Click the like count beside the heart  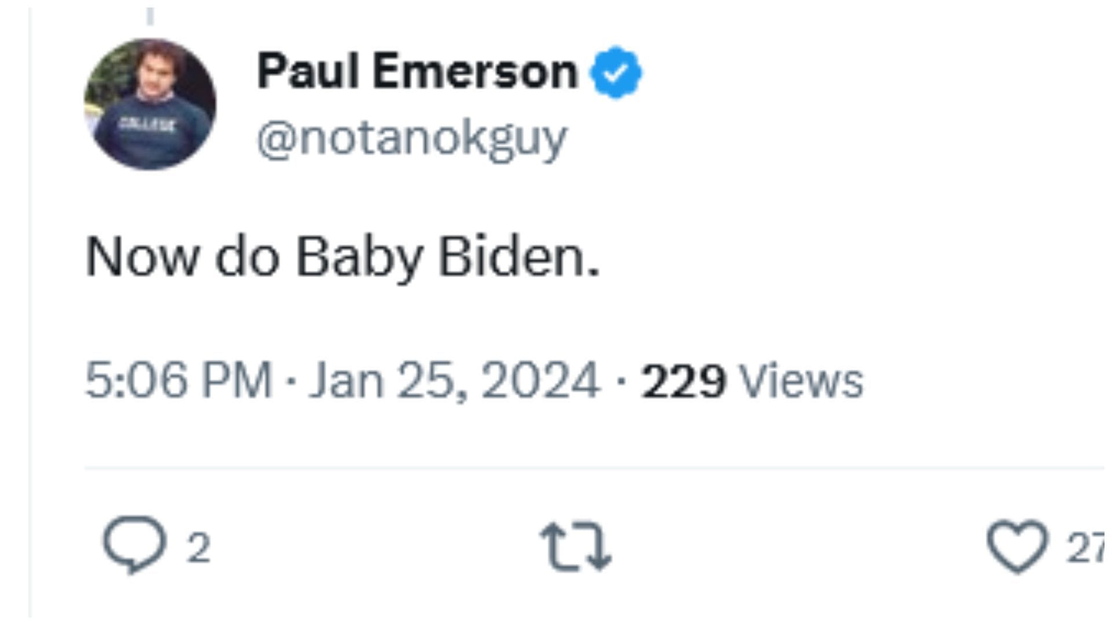(x=1085, y=547)
